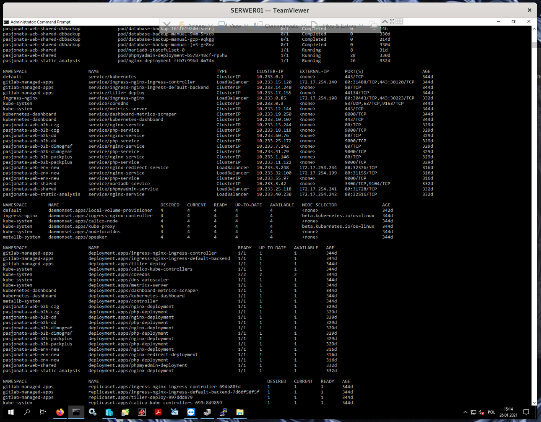Open the red printer app on the taskbar
541x422 pixels.
(x=142, y=412)
